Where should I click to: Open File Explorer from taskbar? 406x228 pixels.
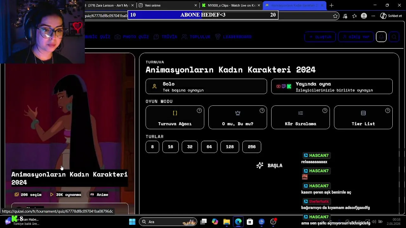[x=226, y=222]
